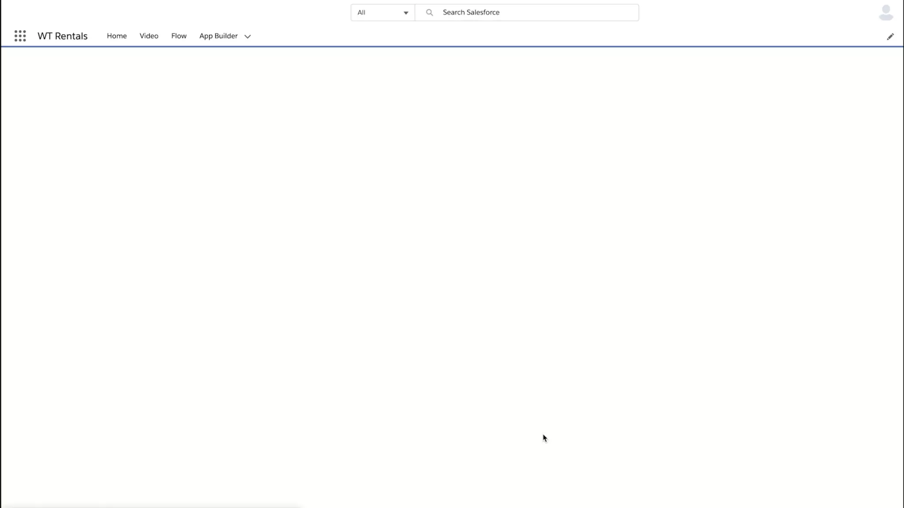Open the Flow tab

click(179, 36)
